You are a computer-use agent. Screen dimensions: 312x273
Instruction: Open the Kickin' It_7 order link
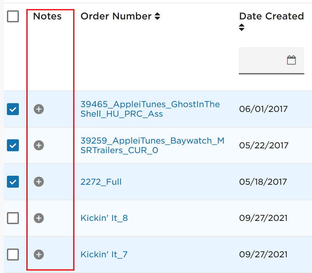pyautogui.click(x=104, y=254)
